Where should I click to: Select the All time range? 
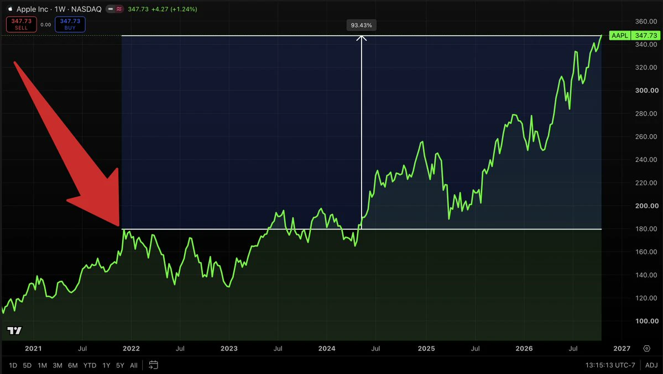134,365
